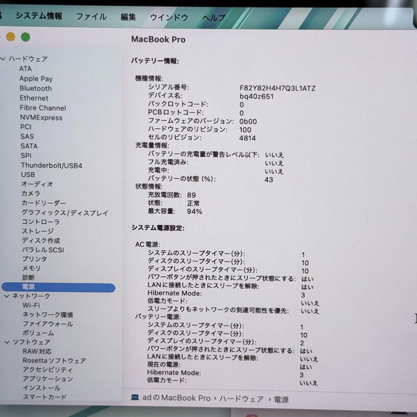Open the Wi-Fi section under ネットワーク
This screenshot has width=417, height=417.
point(31,305)
